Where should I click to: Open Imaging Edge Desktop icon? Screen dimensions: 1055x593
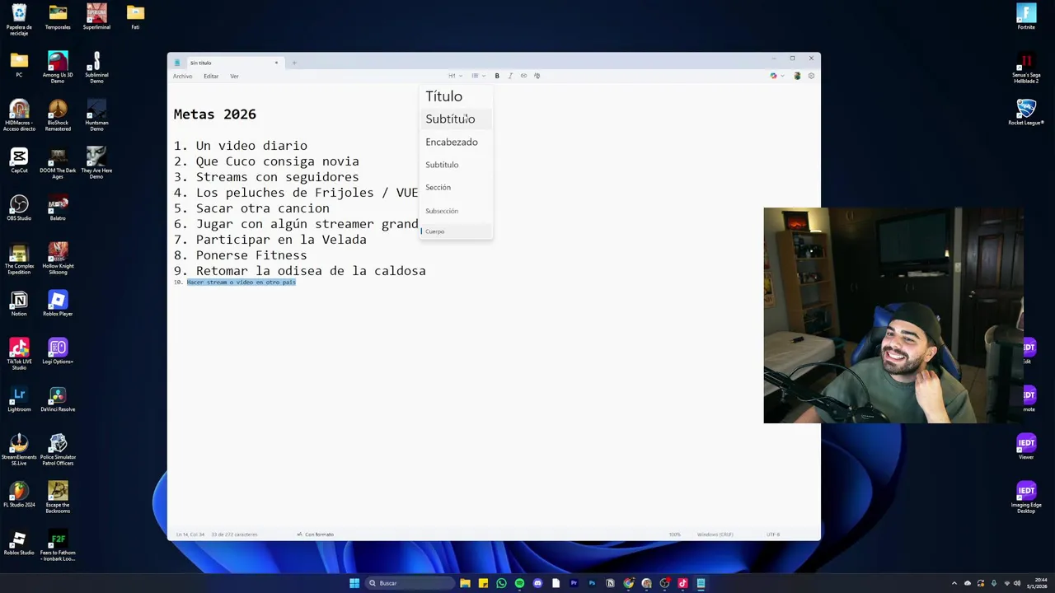(1026, 497)
